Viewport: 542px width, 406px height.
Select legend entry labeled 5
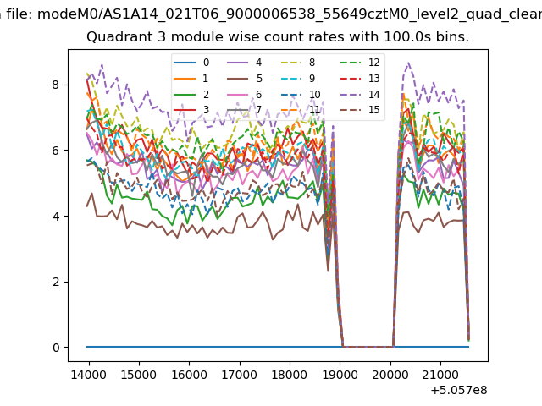258,79
